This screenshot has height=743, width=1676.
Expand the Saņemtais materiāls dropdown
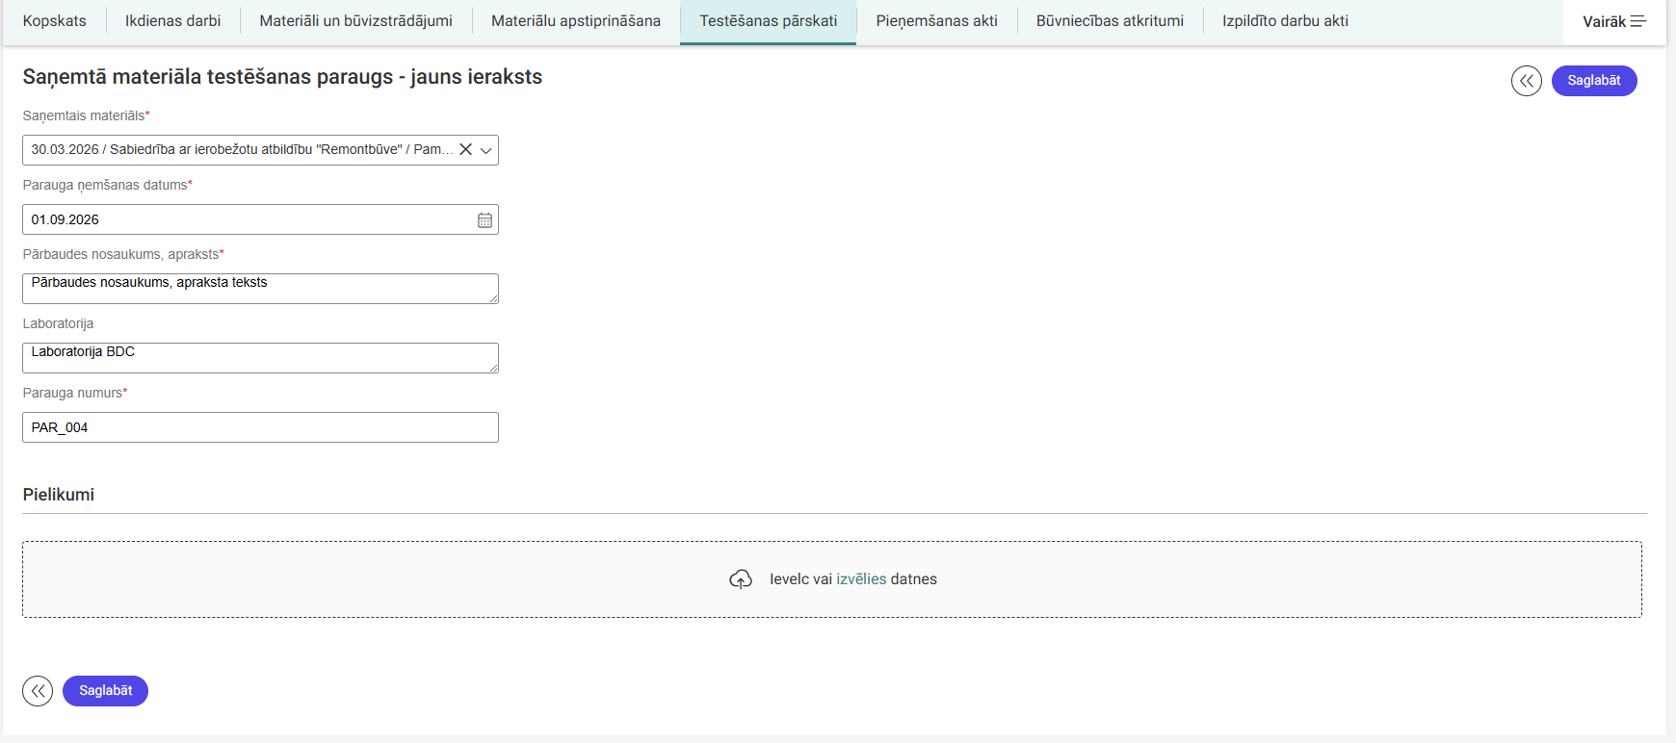[486, 150]
